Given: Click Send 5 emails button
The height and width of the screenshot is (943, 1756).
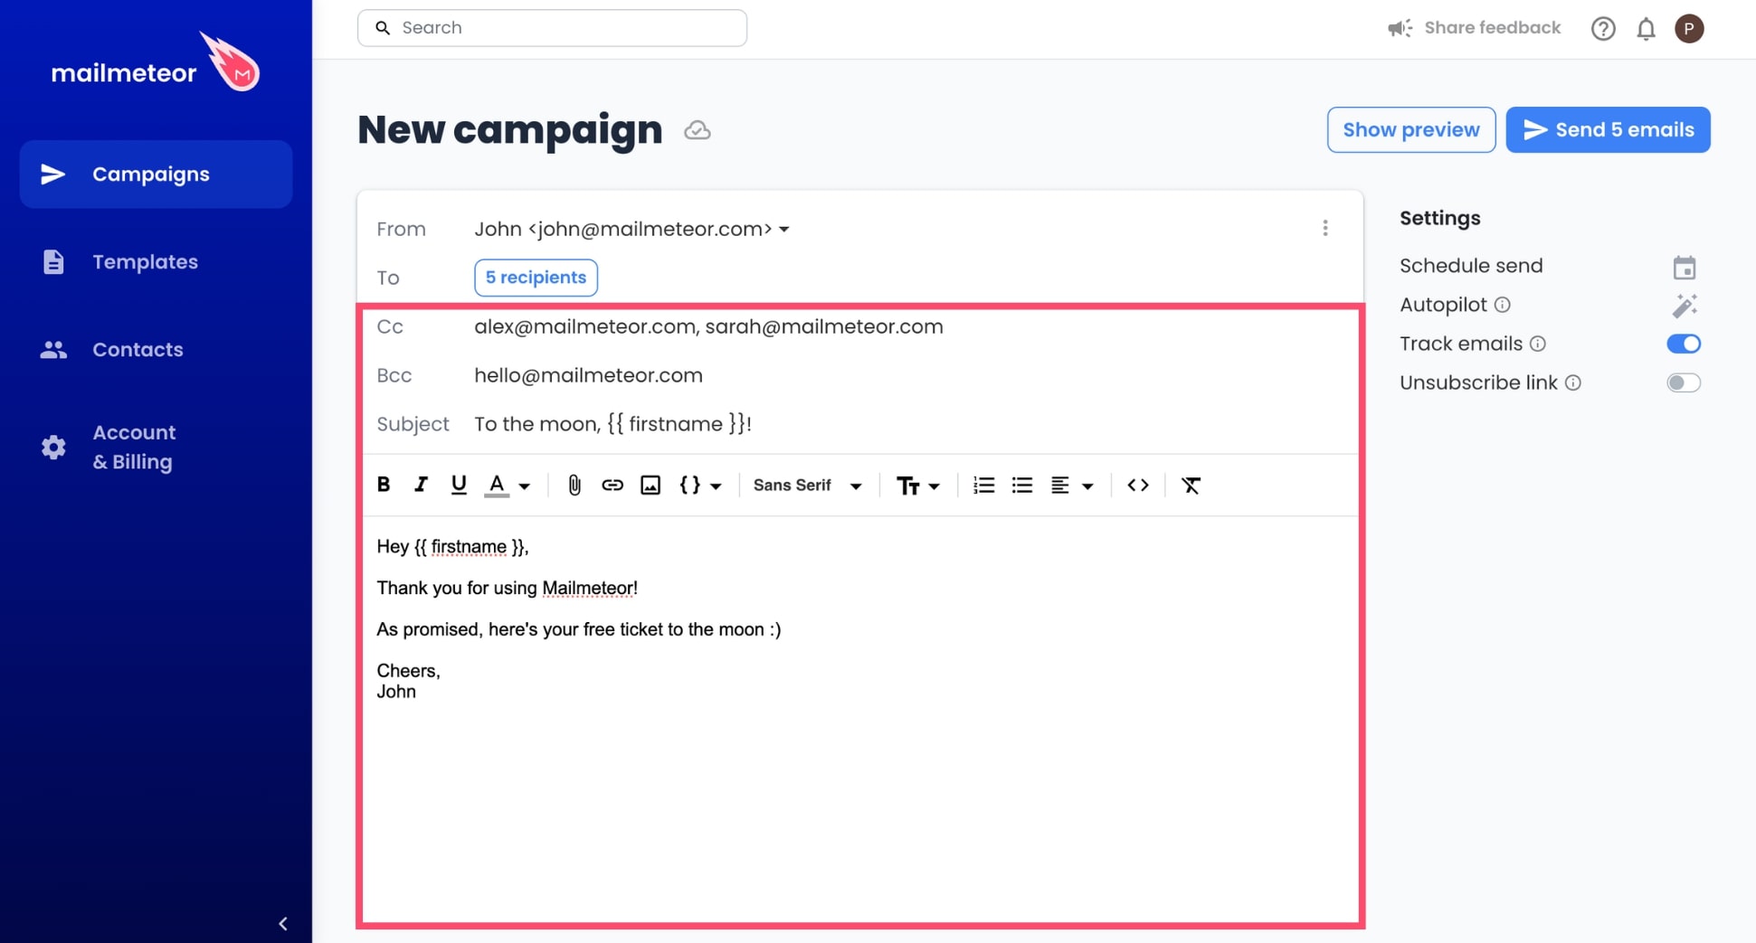Looking at the screenshot, I should coord(1608,129).
